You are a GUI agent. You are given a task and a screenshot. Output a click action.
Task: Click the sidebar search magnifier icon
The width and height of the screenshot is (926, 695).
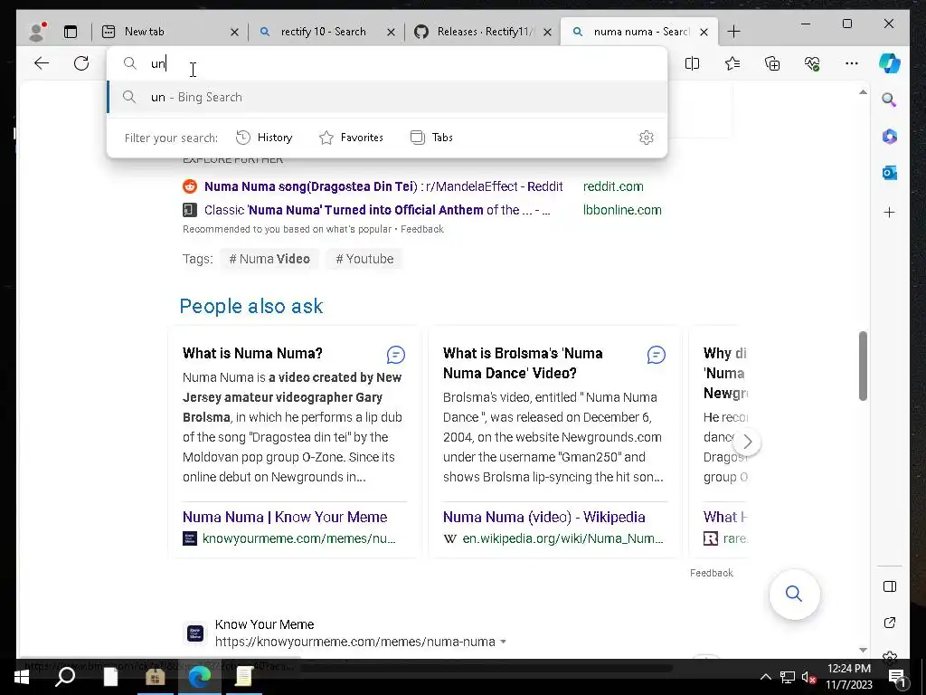point(890,100)
